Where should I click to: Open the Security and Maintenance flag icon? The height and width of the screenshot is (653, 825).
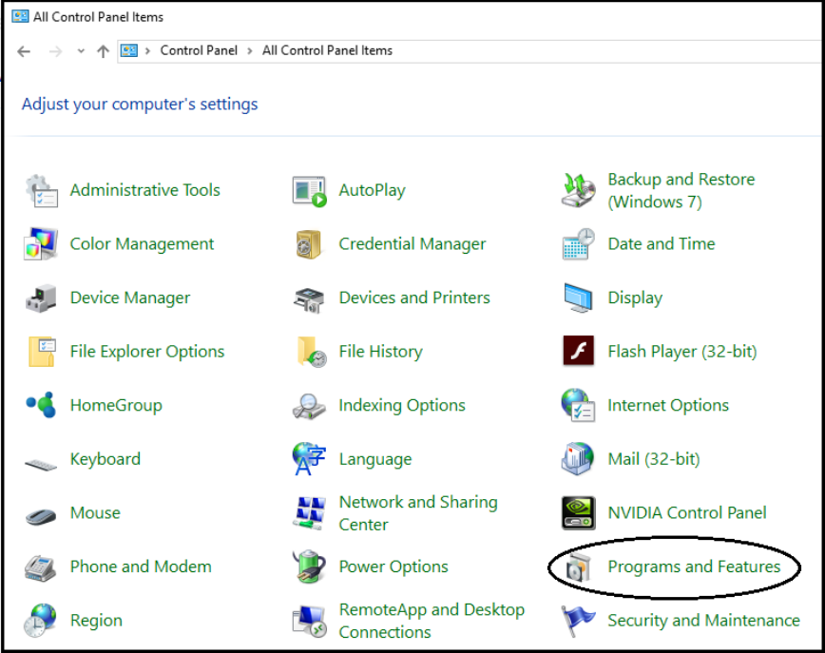click(578, 621)
